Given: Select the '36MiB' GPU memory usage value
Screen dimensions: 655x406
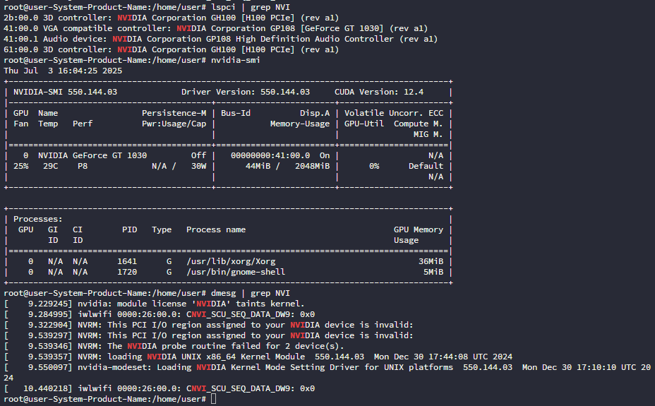Looking at the screenshot, I should 431,261.
